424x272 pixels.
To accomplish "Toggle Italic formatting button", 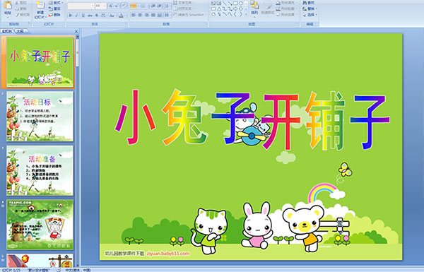I will point(77,16).
